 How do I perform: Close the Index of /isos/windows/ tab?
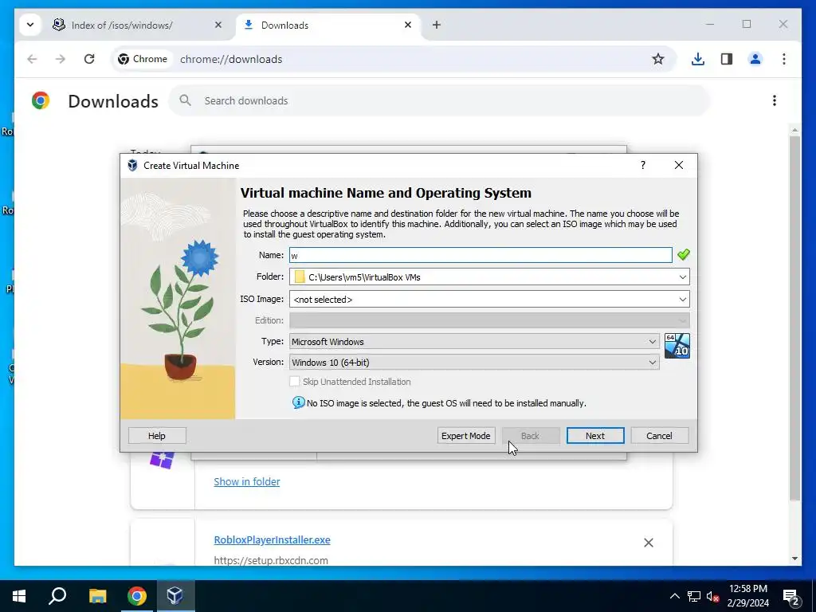point(218,25)
